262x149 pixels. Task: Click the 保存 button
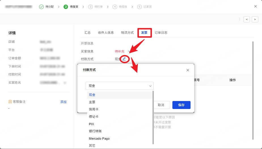click(x=181, y=105)
